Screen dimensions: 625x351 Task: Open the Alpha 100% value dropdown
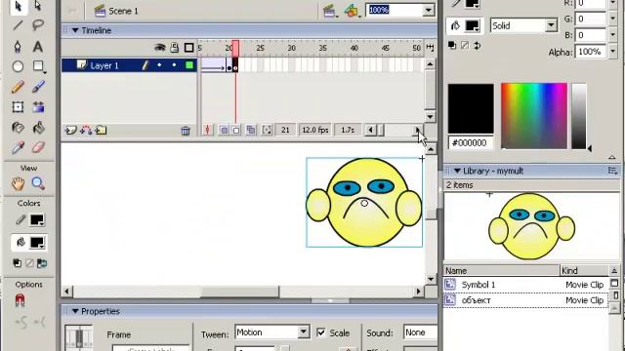point(612,52)
